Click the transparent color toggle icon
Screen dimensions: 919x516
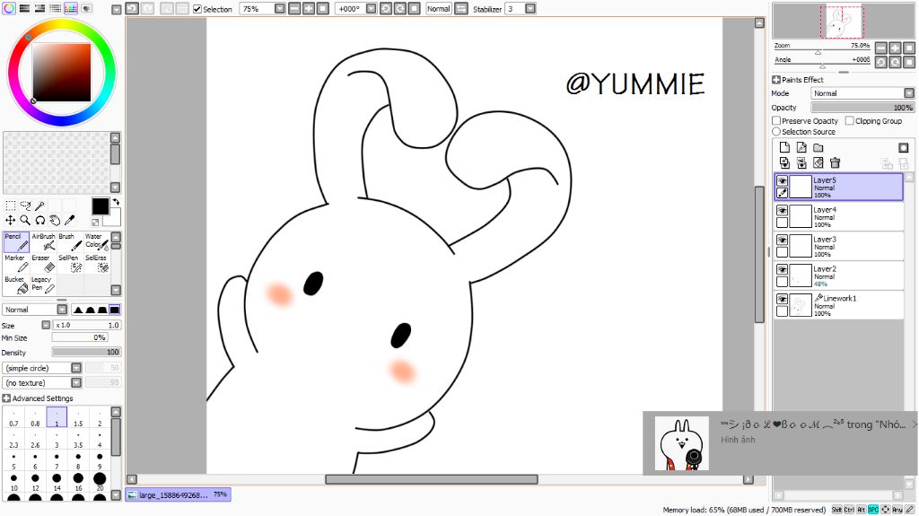click(95, 223)
